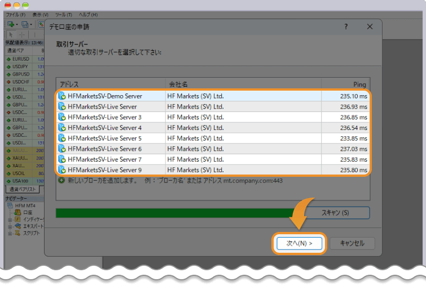Open the ファイル (F) menu

[16, 15]
